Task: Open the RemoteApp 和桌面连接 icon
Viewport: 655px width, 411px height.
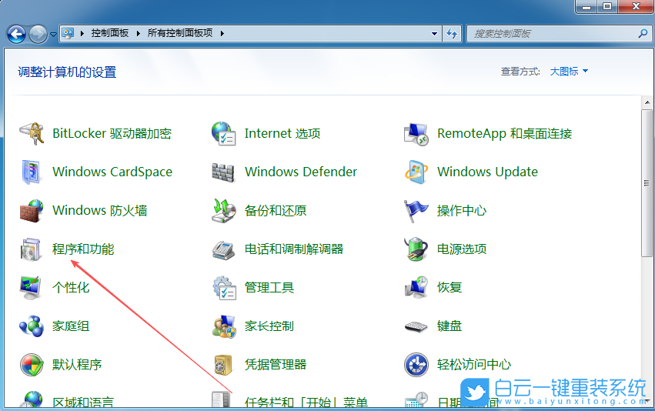Action: coord(416,134)
